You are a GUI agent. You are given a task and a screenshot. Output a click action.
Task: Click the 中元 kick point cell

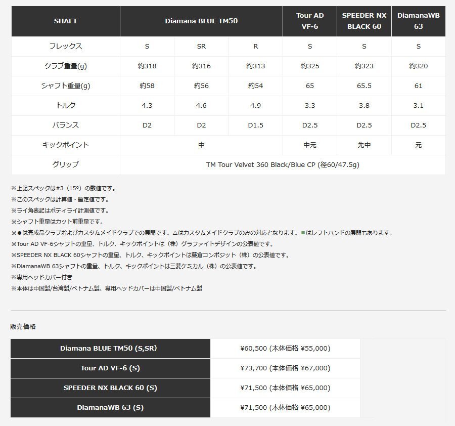tap(310, 145)
